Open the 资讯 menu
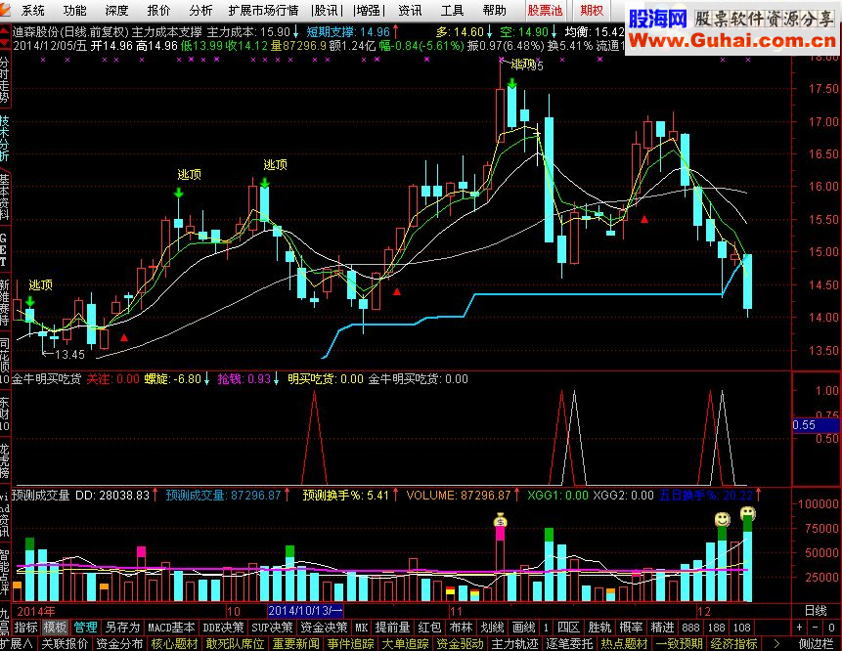 pyautogui.click(x=411, y=10)
